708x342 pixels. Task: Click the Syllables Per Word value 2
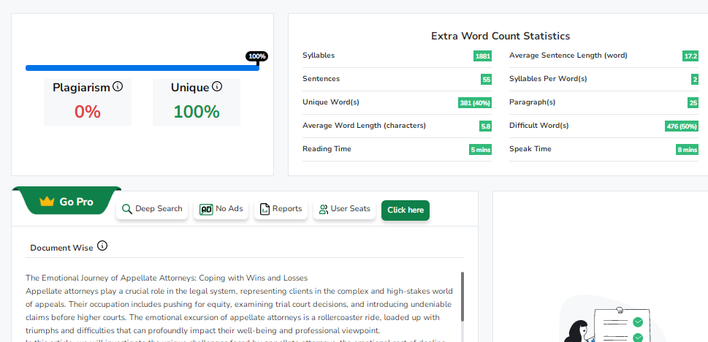[695, 80]
